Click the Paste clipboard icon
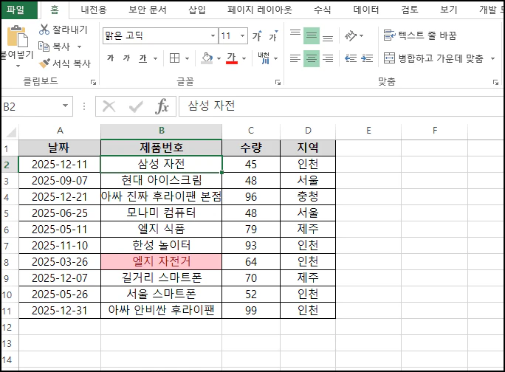 pos(18,36)
